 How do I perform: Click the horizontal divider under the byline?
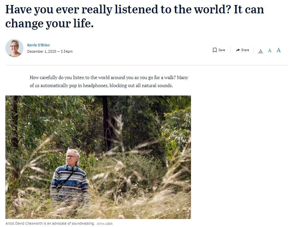(147, 65)
